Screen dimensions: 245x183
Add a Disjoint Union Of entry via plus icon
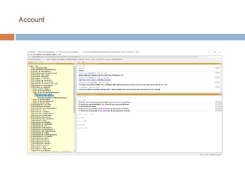coord(86,128)
